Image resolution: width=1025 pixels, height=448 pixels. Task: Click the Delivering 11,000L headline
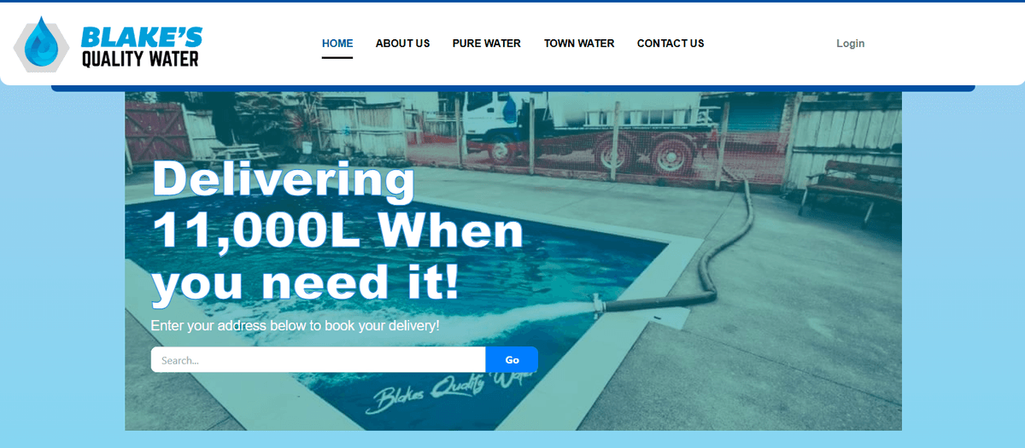[x=337, y=231]
